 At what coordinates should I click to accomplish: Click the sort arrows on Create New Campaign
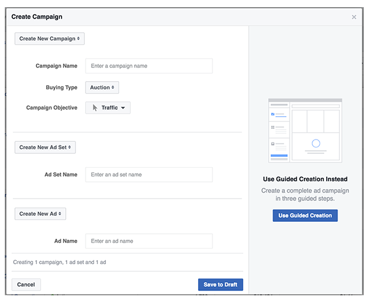(x=78, y=38)
